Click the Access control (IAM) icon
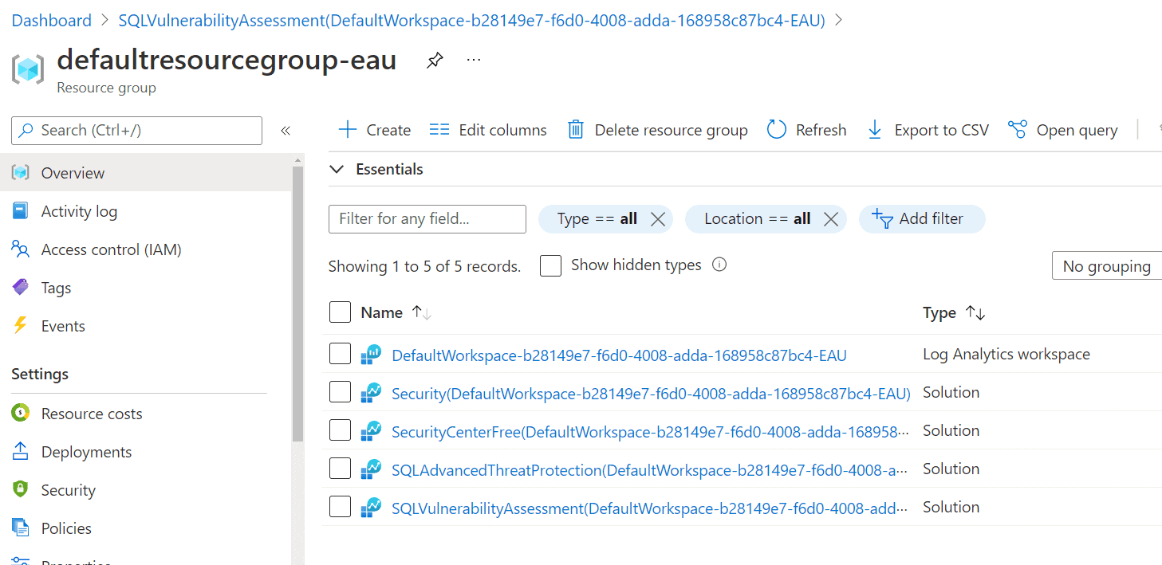The width and height of the screenshot is (1162, 565). click(x=21, y=249)
